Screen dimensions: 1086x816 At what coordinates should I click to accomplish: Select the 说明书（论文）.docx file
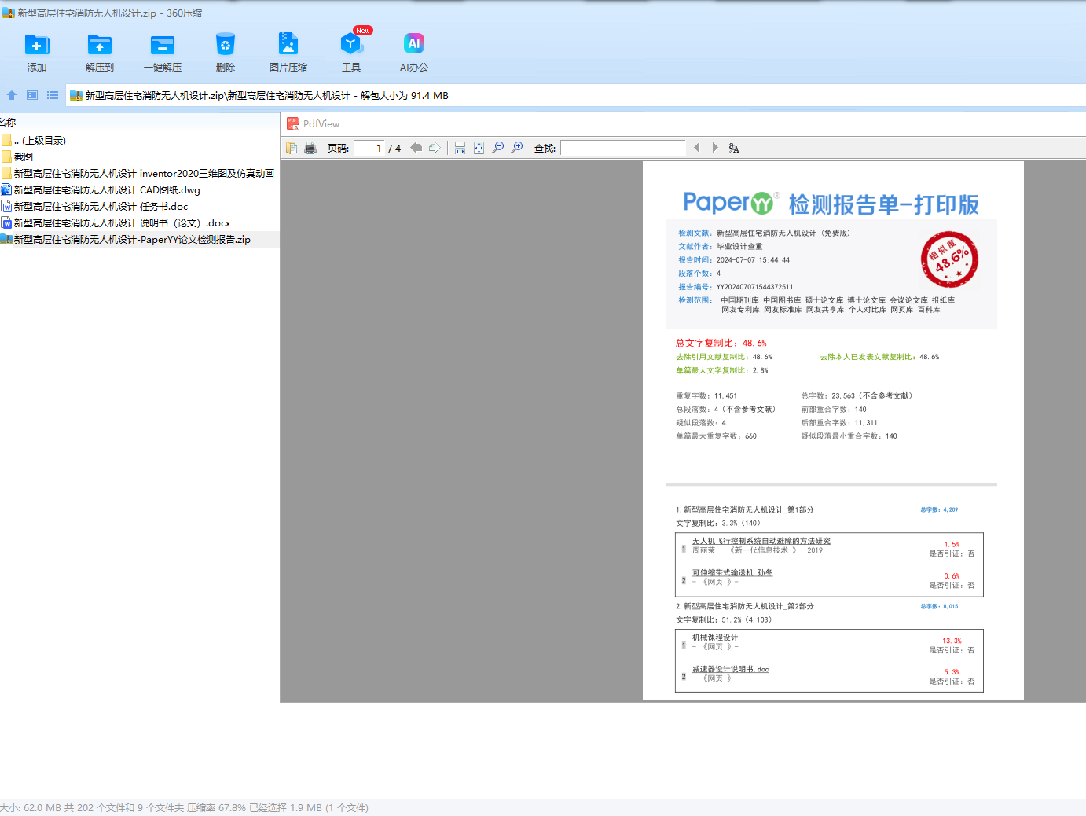pos(116,223)
